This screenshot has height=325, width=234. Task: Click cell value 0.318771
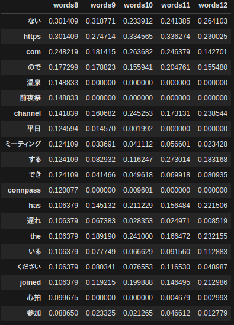[x=101, y=21]
